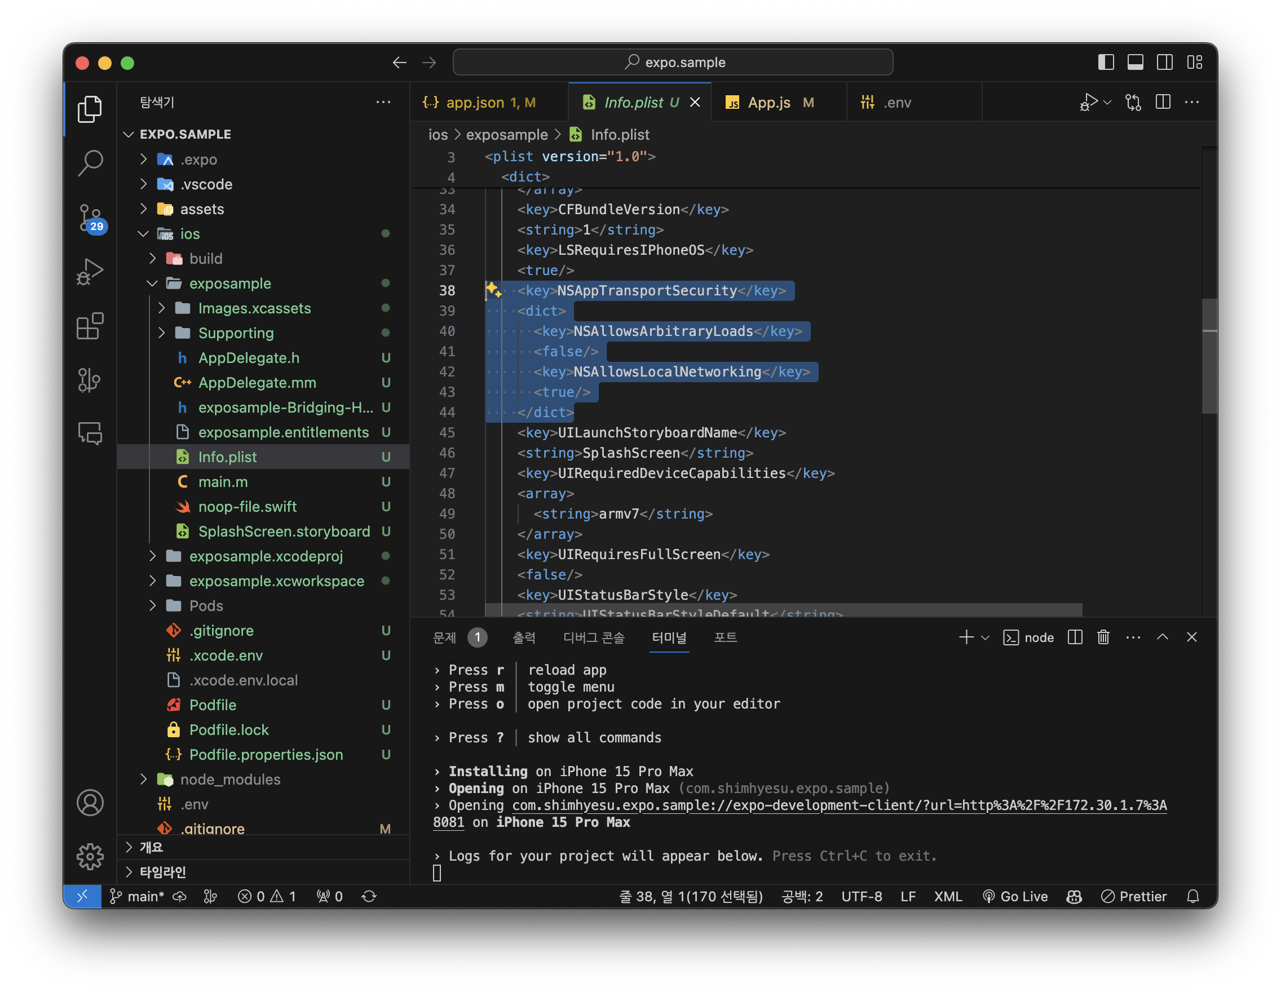Open the Extensions view
Image resolution: width=1281 pixels, height=992 pixels.
[x=90, y=326]
